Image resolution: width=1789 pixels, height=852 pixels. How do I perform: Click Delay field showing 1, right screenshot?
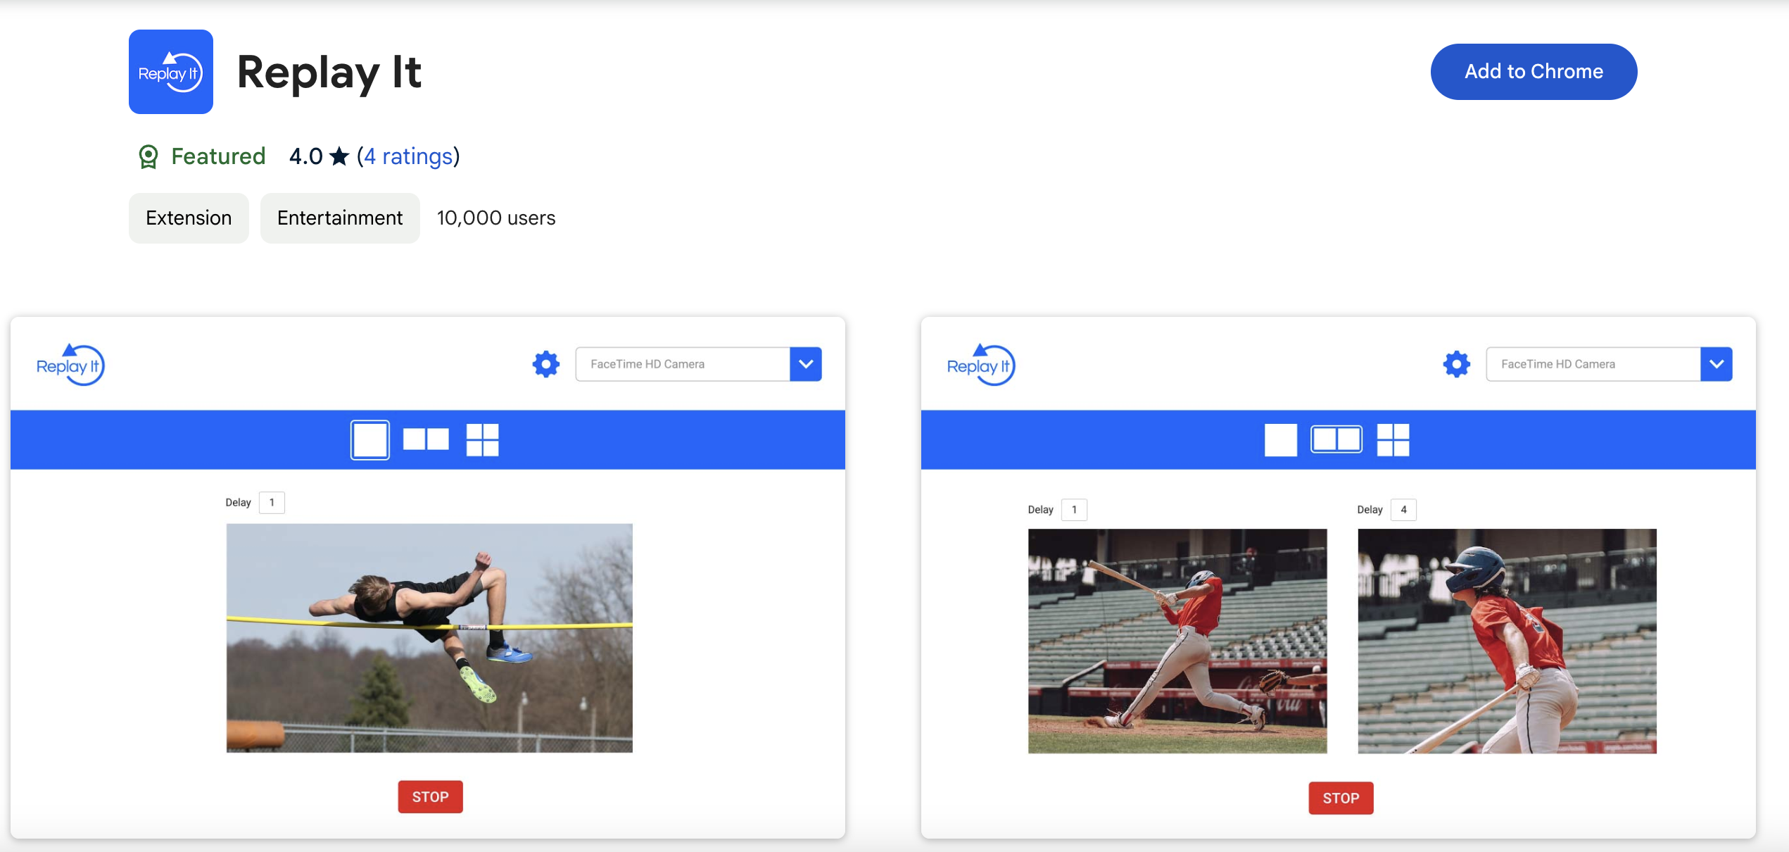1074,510
